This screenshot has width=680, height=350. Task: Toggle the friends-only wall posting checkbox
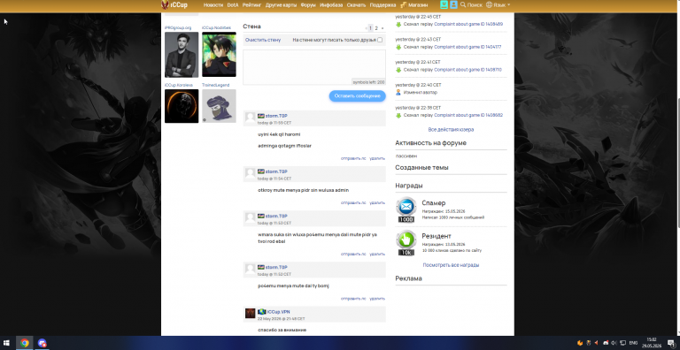pos(380,40)
